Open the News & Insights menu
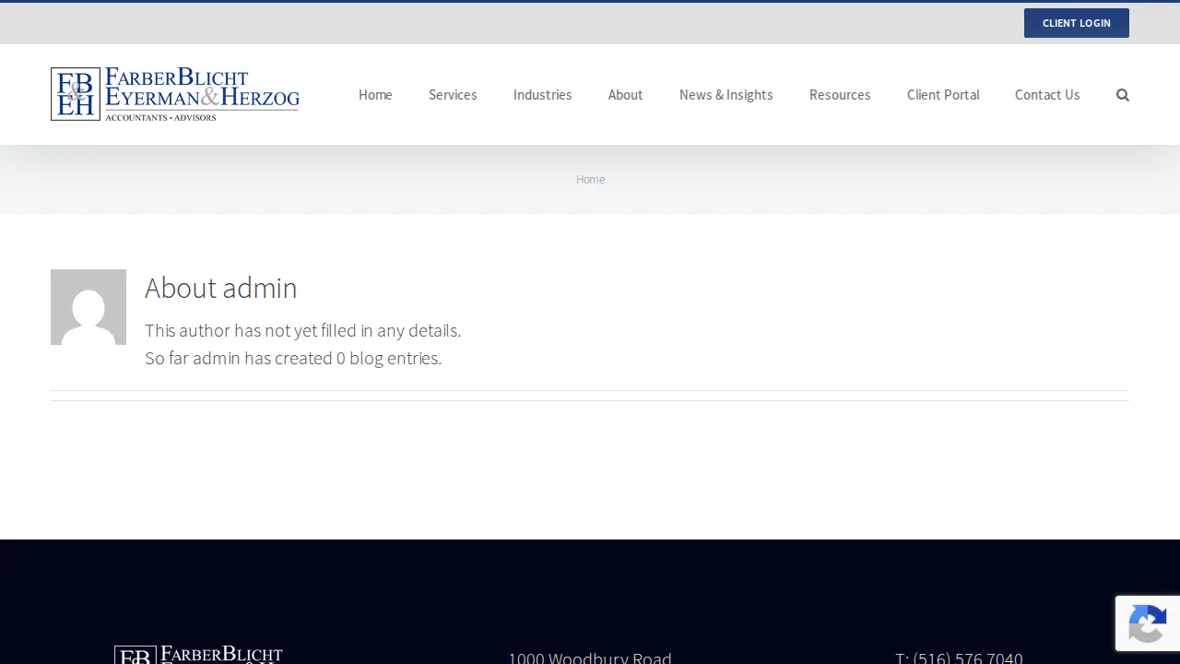This screenshot has width=1180, height=664. coord(726,95)
